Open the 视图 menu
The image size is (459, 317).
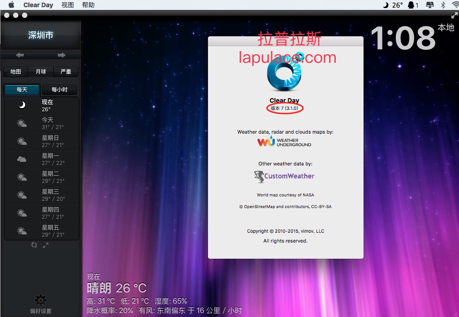pos(68,5)
